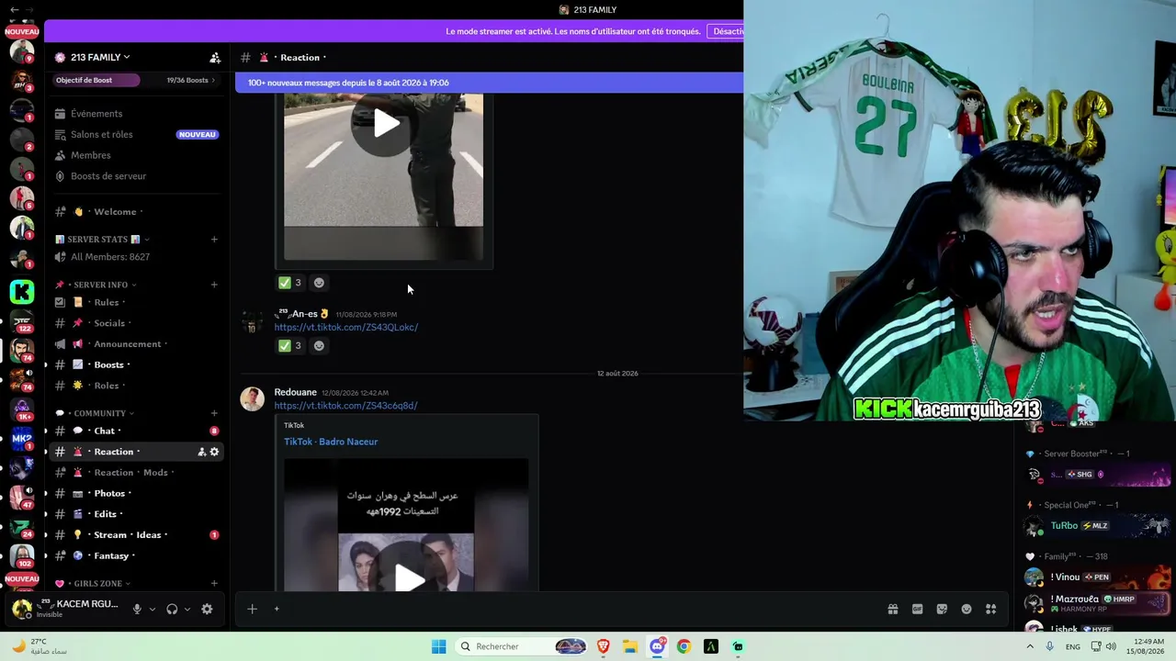Open the Fantasy channel
The image size is (1176, 661).
point(111,555)
